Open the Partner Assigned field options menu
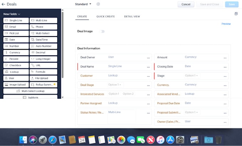The width and height of the screenshot is (242, 146). [x=148, y=104]
